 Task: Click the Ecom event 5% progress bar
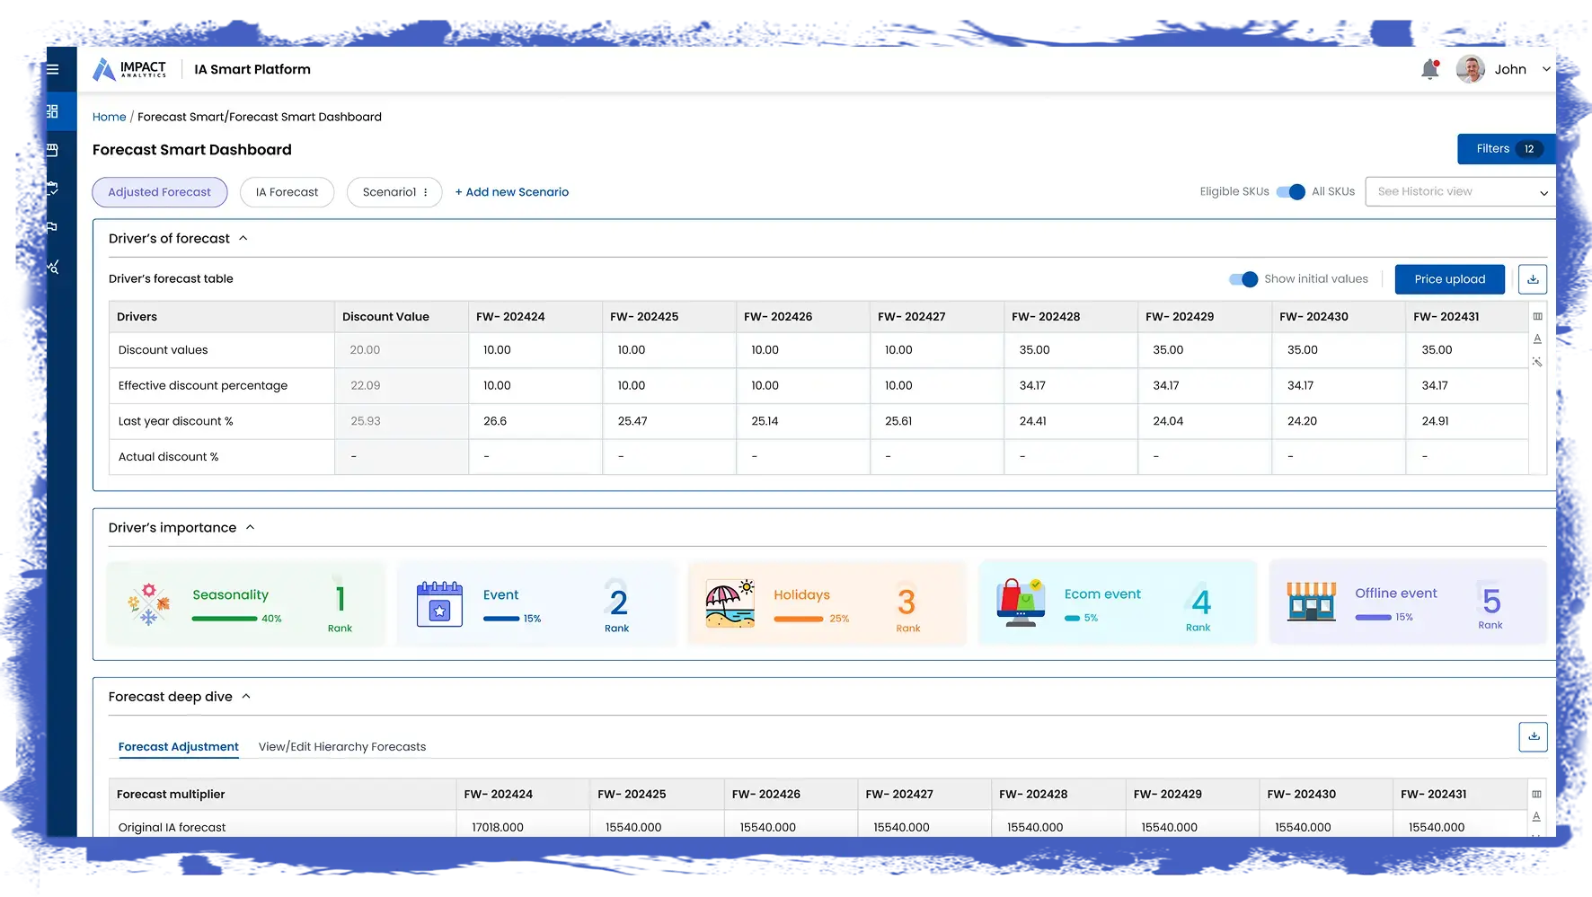[1073, 618]
